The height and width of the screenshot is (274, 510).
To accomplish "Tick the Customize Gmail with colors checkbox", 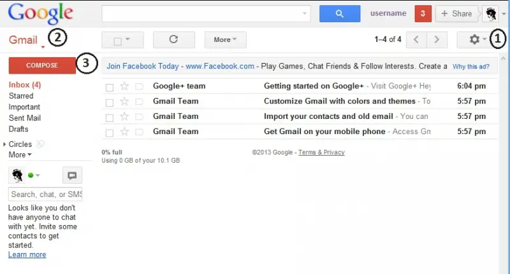I will [x=110, y=103].
